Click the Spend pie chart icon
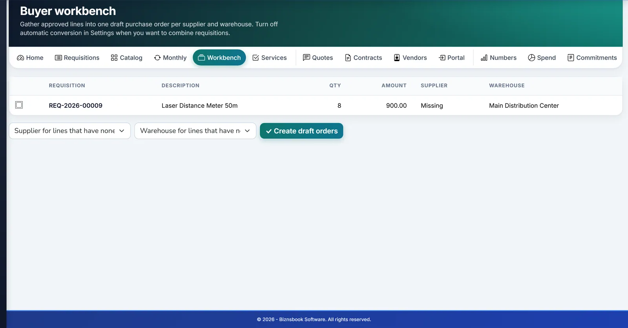 tap(531, 58)
